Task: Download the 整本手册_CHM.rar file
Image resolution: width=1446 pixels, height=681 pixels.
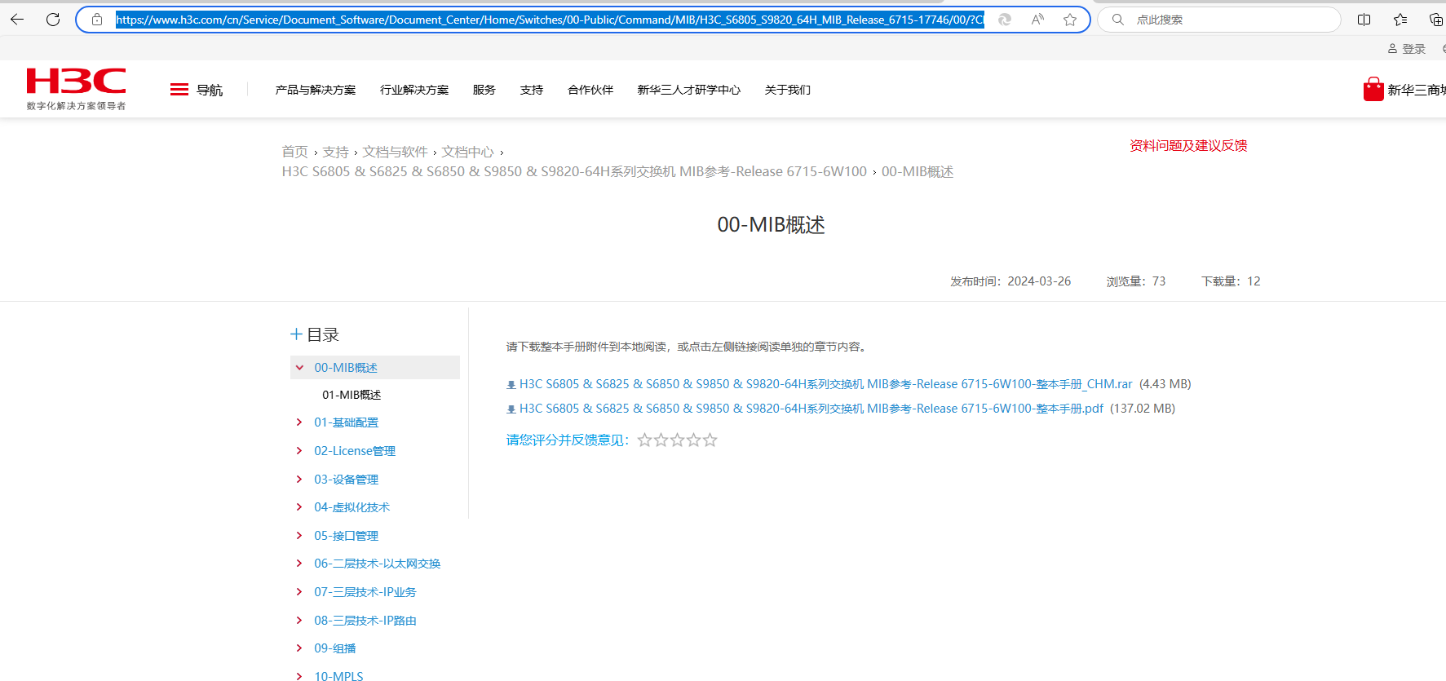Action: [826, 384]
